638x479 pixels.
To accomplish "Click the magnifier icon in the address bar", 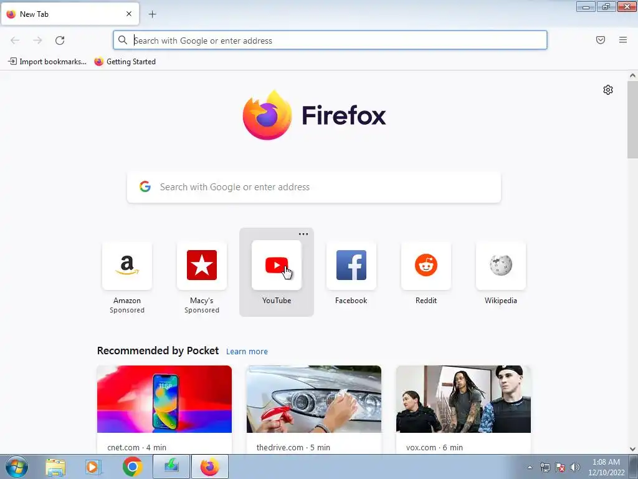I will pos(123,40).
